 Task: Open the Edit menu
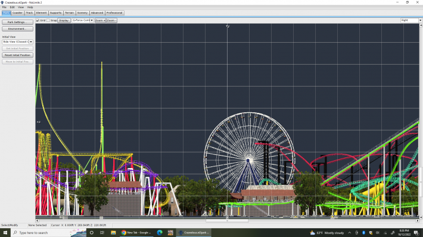click(12, 7)
